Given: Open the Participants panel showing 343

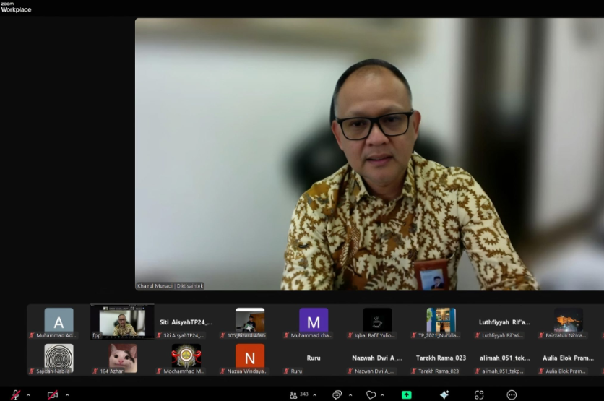Looking at the screenshot, I should (x=298, y=394).
